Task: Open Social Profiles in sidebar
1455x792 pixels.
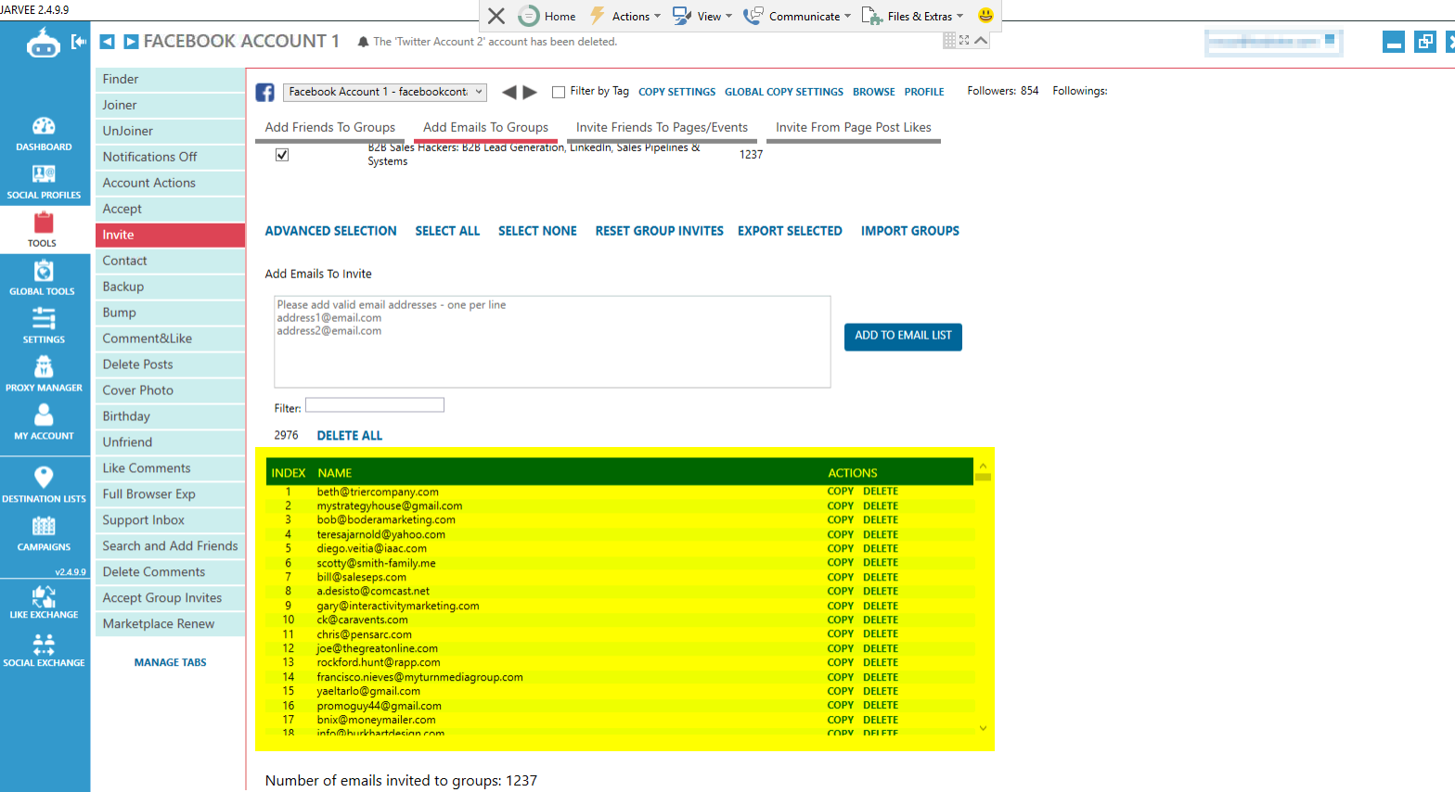Action: [44, 182]
